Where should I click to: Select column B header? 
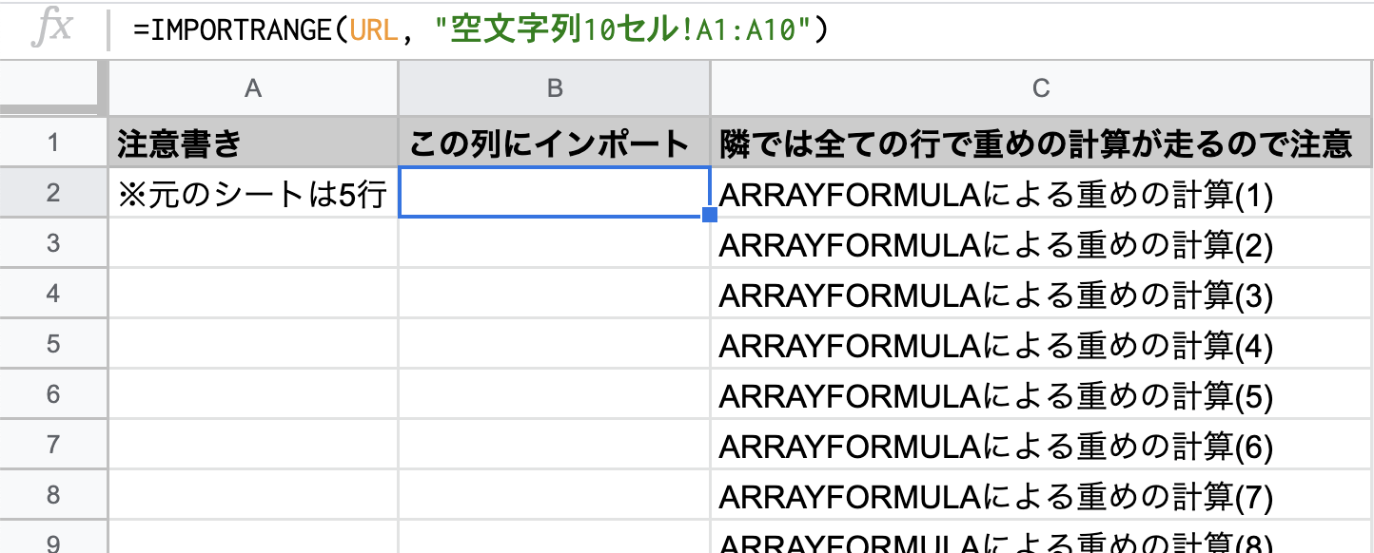(x=553, y=87)
